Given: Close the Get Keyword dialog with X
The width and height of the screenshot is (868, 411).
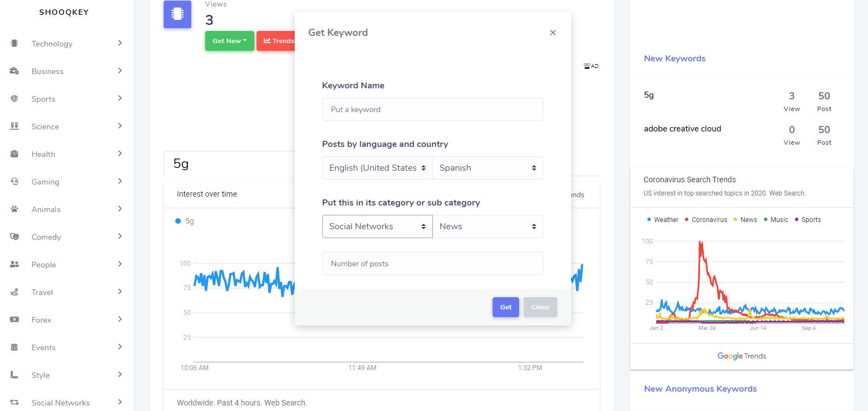Looking at the screenshot, I should pyautogui.click(x=553, y=33).
